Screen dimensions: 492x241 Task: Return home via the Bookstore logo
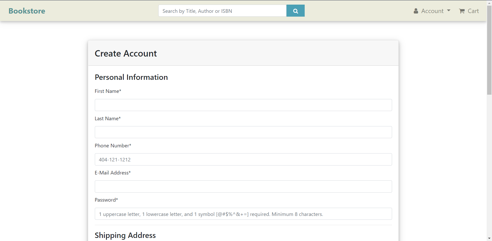click(27, 11)
